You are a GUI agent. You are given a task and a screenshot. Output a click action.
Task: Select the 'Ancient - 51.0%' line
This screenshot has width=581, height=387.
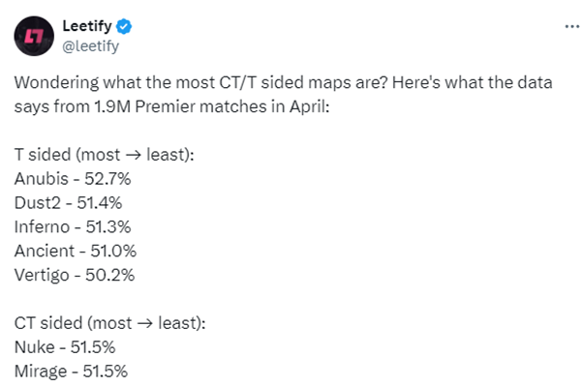(x=76, y=252)
